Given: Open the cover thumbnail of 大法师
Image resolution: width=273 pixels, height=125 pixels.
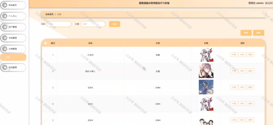Looking at the screenshot, I should click(206, 55).
